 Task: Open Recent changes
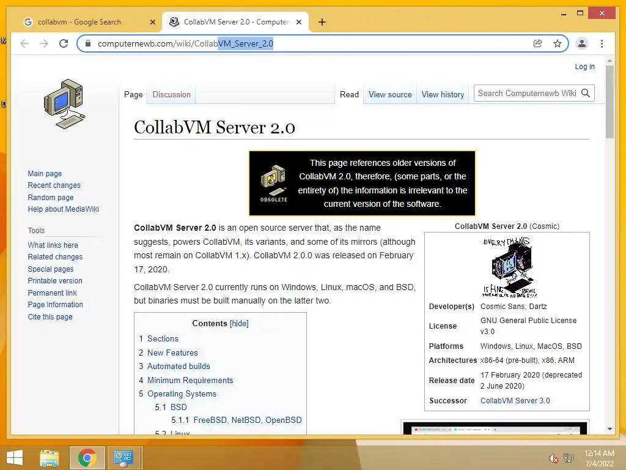(54, 185)
